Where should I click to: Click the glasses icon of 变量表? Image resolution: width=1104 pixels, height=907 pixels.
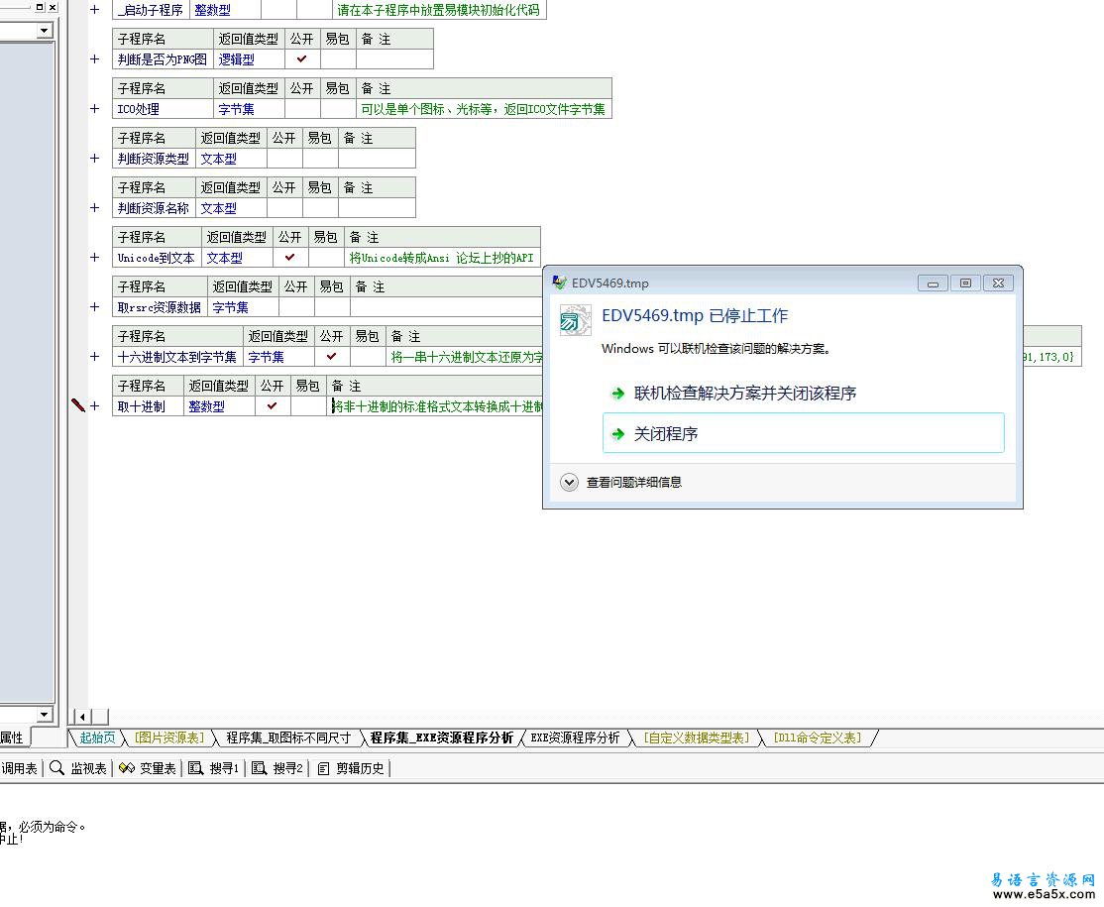pyautogui.click(x=127, y=767)
